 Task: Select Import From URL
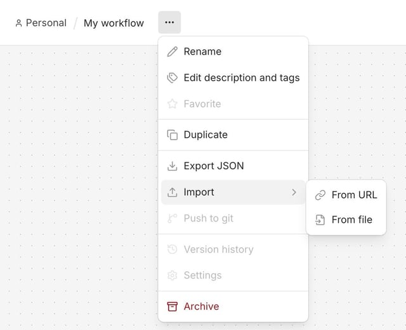click(346, 195)
